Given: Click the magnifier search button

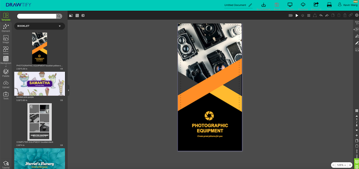Looking at the screenshot, I should (59, 16).
